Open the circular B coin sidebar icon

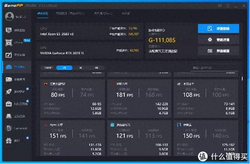click(x=9, y=128)
